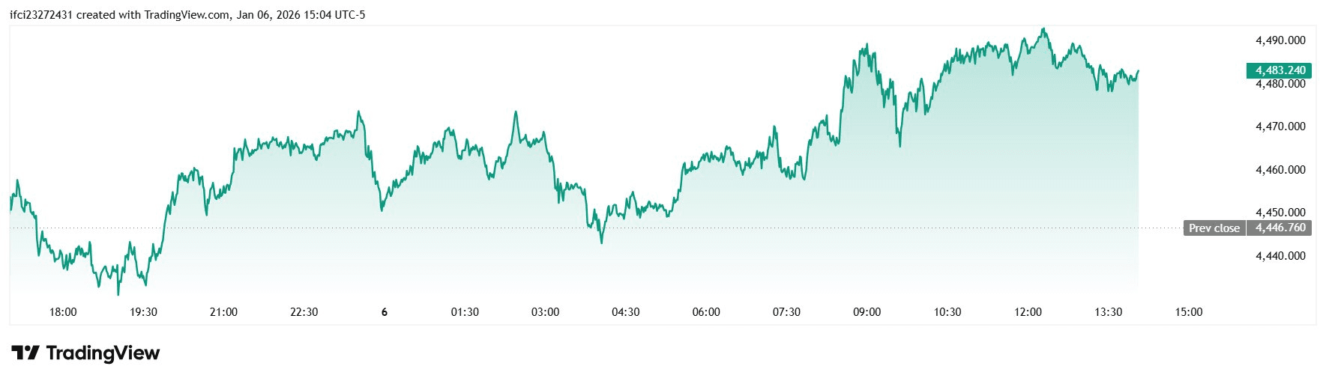Viewport: 1326px width, 381px height.
Task: Click the 15:00 time axis marker
Action: pos(1188,312)
